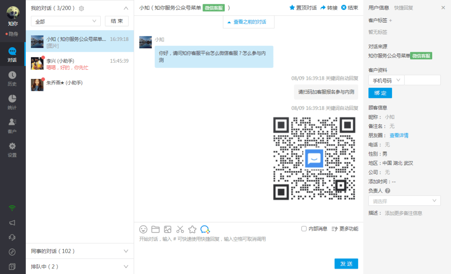The width and height of the screenshot is (451, 274).
Task: Click the 小知 avatar in the chat
Action: coord(146,42)
